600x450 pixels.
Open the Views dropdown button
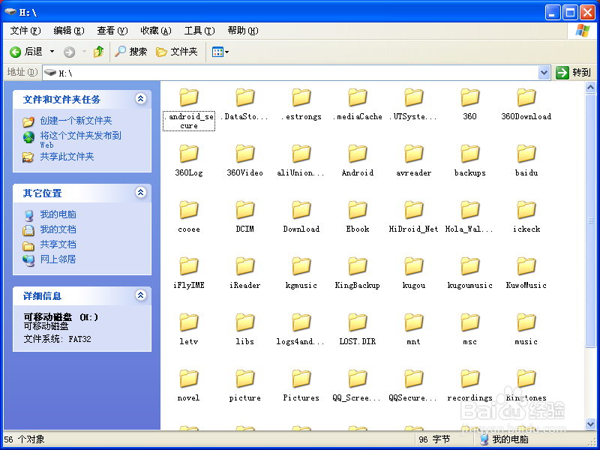click(x=220, y=52)
